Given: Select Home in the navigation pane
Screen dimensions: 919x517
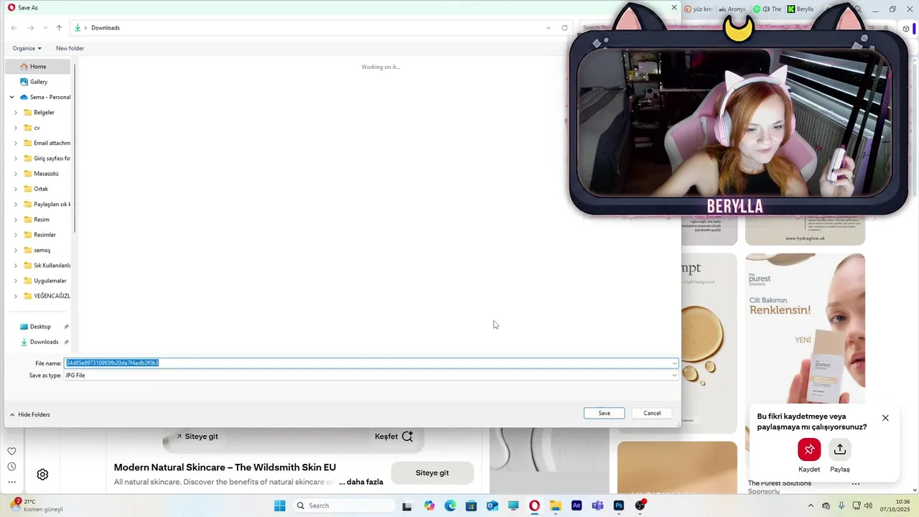Looking at the screenshot, I should 38,66.
